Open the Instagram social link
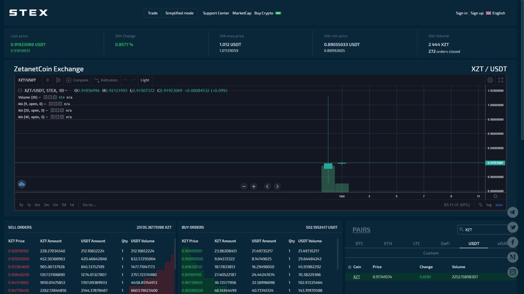The image size is (524, 294). [x=513, y=272]
